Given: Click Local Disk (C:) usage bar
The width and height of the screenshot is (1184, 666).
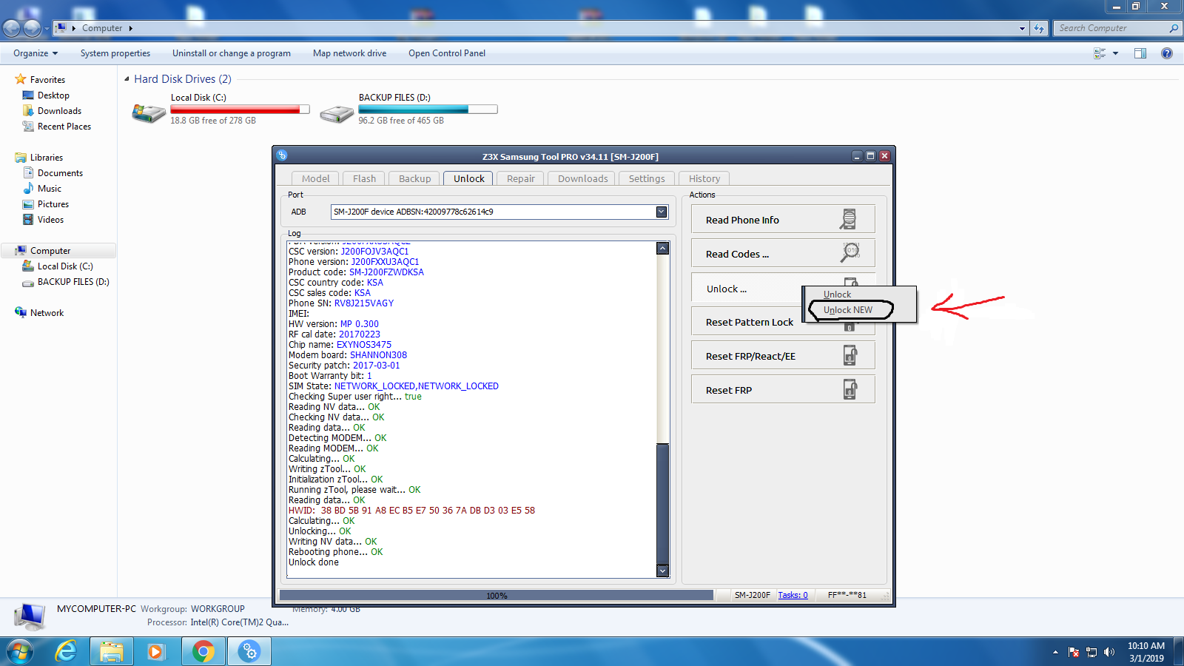Looking at the screenshot, I should (x=240, y=109).
